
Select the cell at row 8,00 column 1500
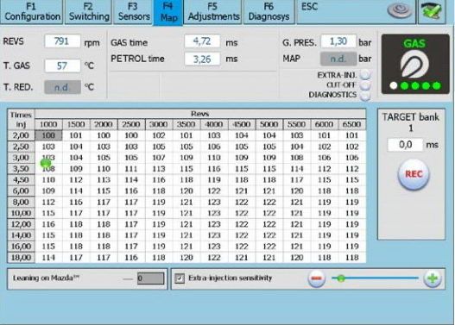tap(76, 203)
